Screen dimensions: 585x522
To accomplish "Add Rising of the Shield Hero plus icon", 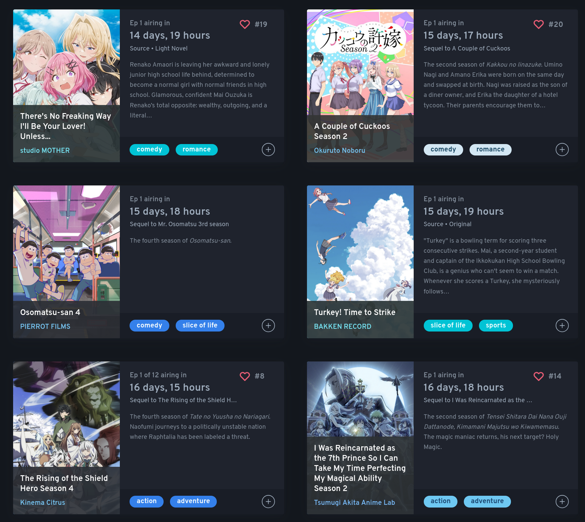I will 268,501.
